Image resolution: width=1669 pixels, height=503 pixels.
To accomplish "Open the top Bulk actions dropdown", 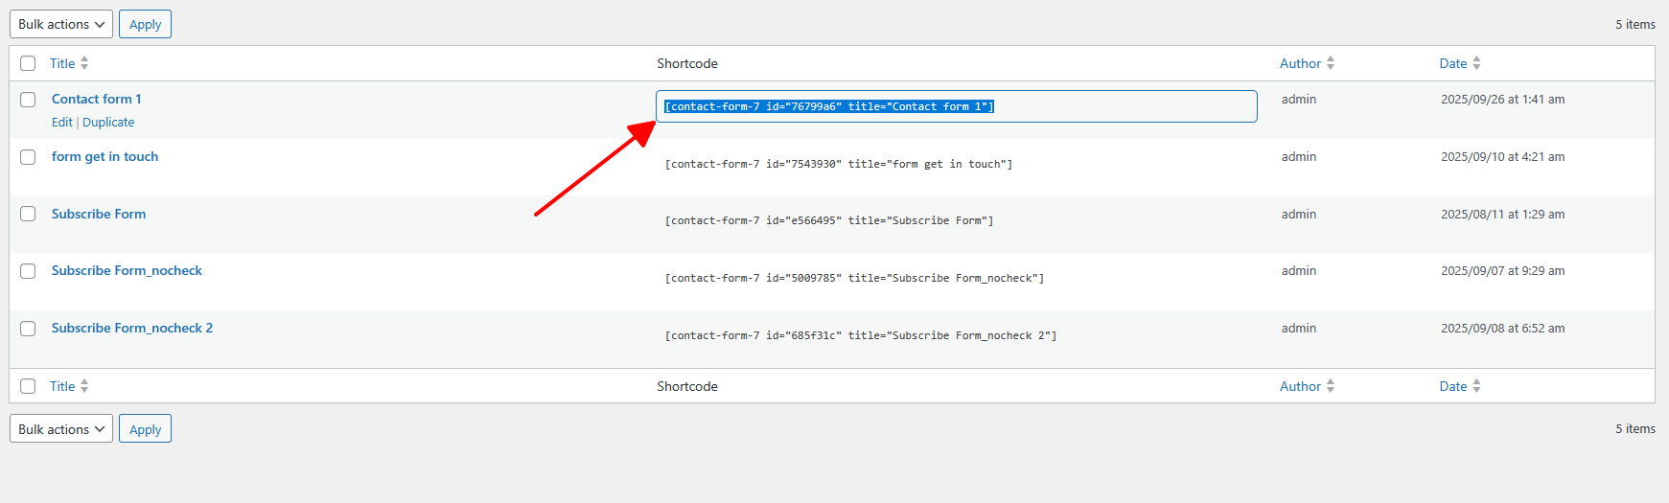I will pos(61,24).
